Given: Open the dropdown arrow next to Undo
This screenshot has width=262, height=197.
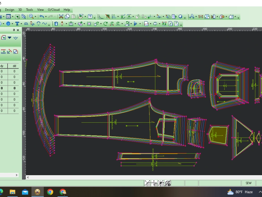Looking at the screenshot, I should tap(46, 17).
